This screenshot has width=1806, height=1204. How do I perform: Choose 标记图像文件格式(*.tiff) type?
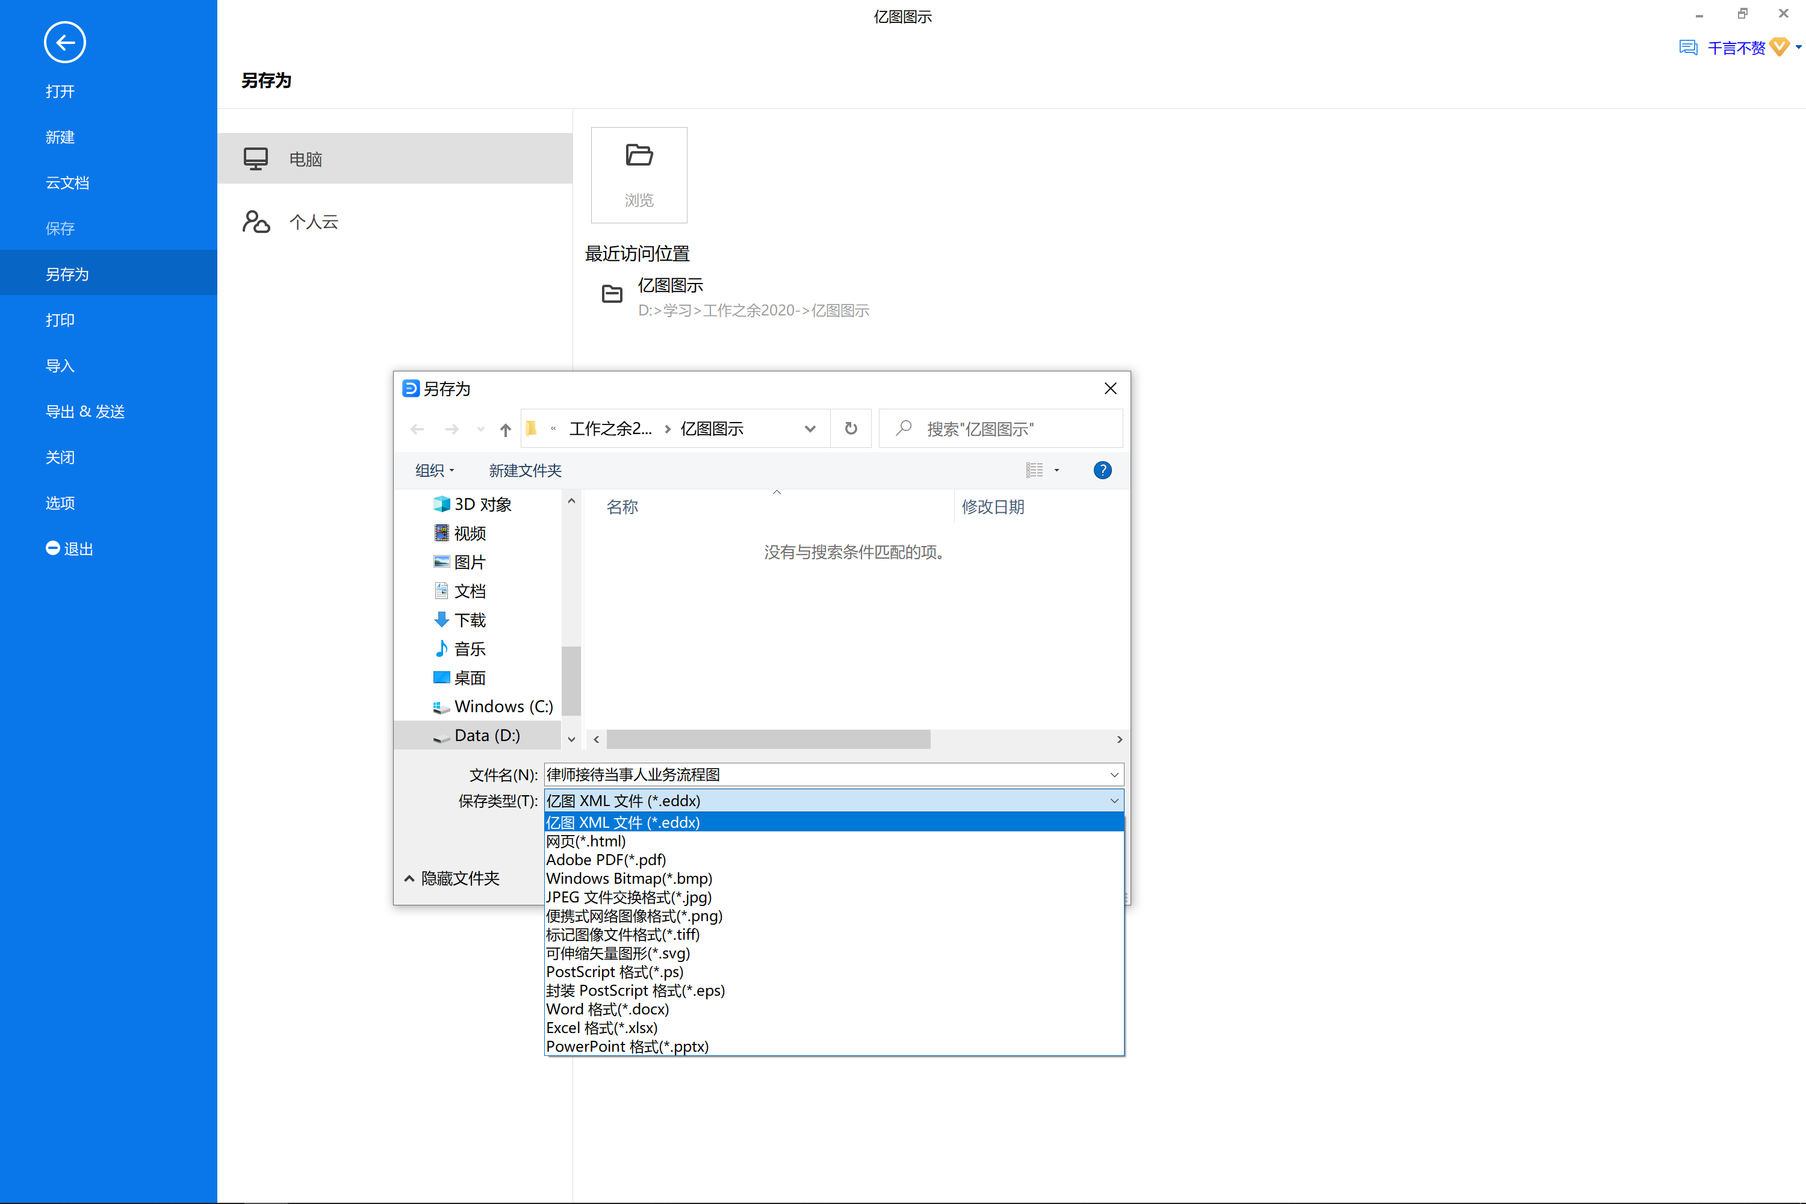point(834,934)
